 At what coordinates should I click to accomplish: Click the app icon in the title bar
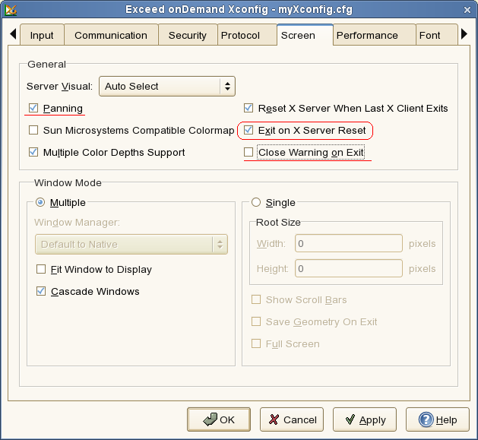pos(11,9)
